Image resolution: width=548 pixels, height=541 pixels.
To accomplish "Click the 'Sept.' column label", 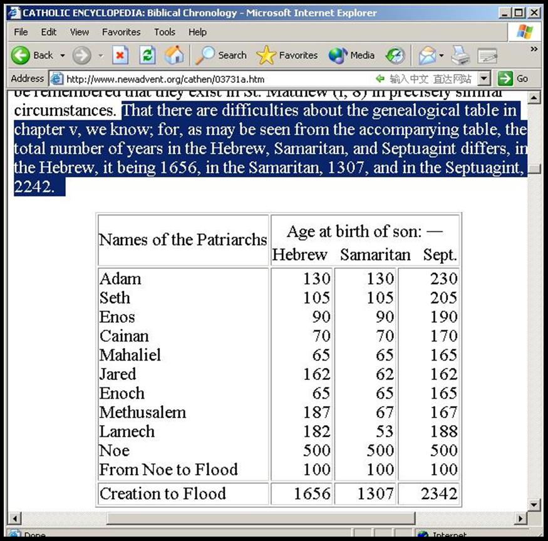I will tap(440, 255).
